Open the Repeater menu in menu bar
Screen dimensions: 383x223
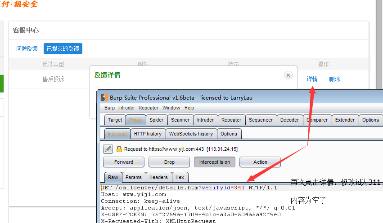point(149,108)
